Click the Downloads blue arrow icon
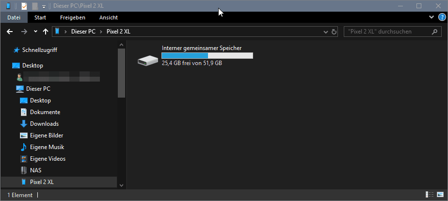The image size is (448, 201). point(23,124)
